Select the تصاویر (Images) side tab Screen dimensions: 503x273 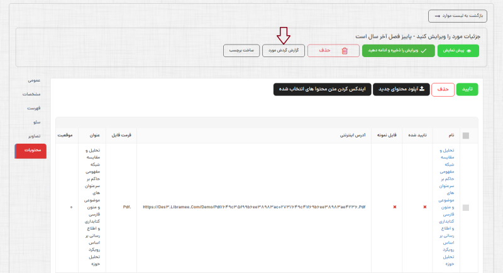coord(34,136)
